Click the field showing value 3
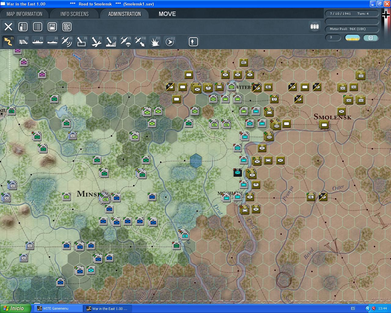 pyautogui.click(x=333, y=38)
